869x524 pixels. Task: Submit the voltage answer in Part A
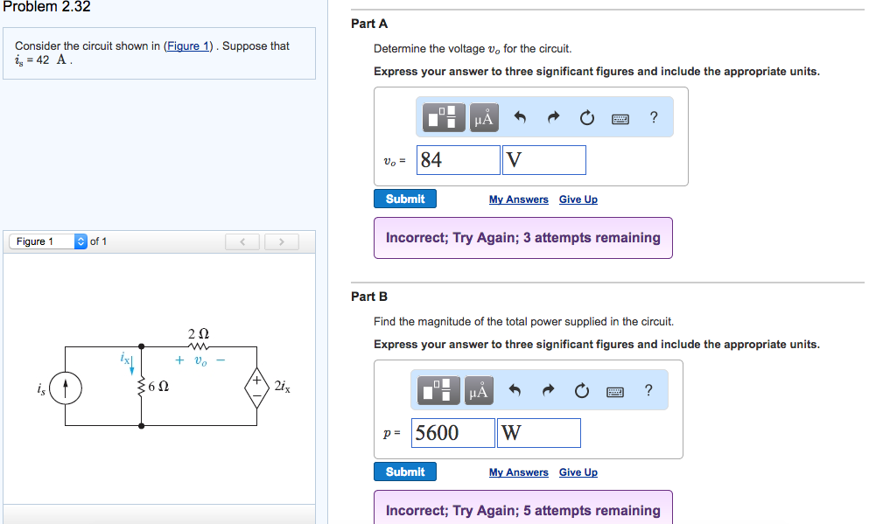click(x=404, y=199)
